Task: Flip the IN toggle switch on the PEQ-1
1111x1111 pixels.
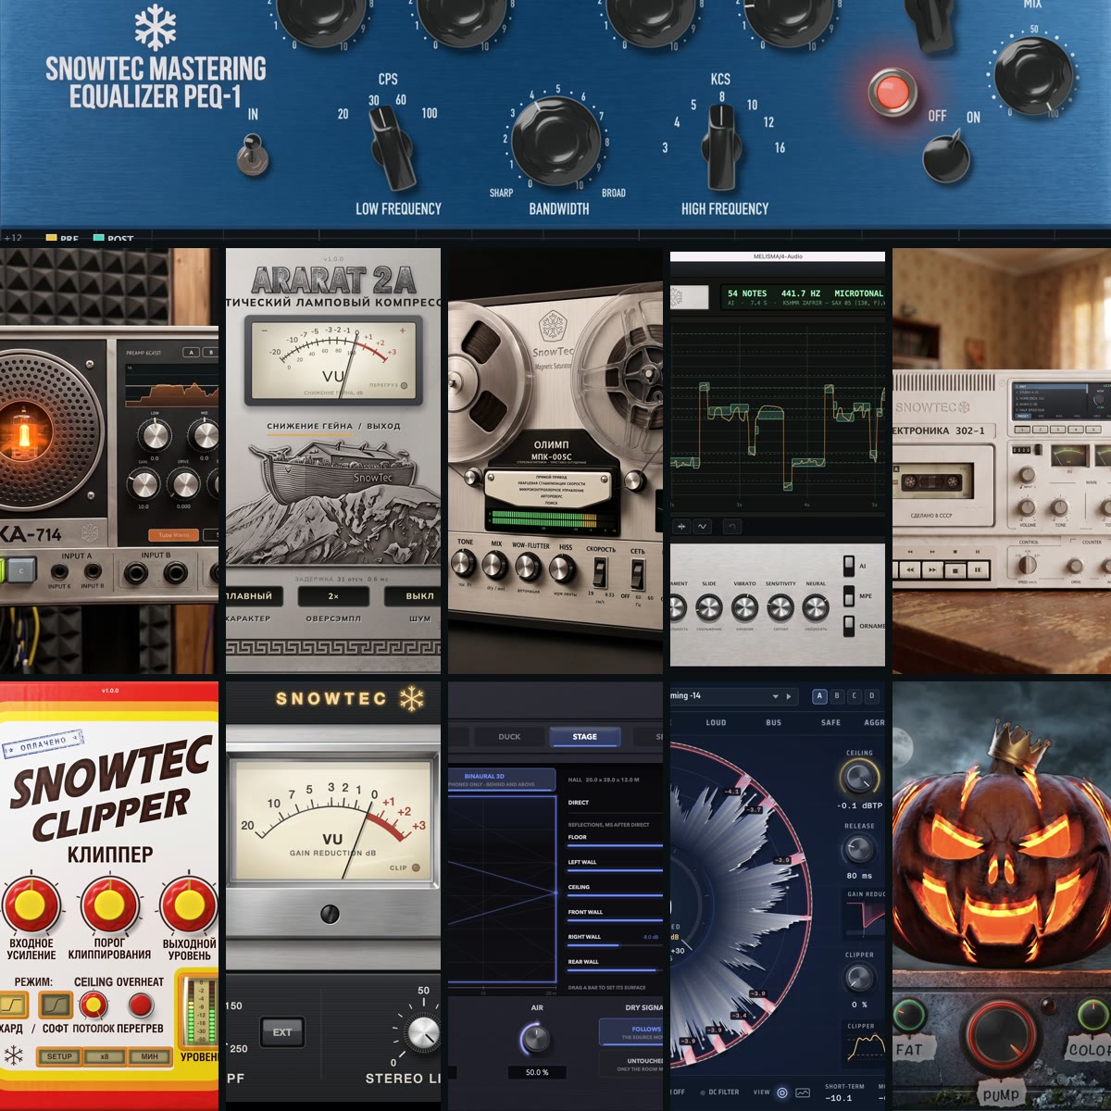Action: [253, 155]
